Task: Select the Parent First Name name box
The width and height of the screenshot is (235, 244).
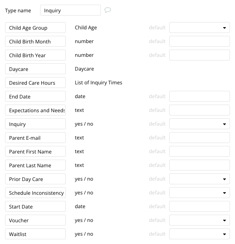Action: [x=35, y=151]
